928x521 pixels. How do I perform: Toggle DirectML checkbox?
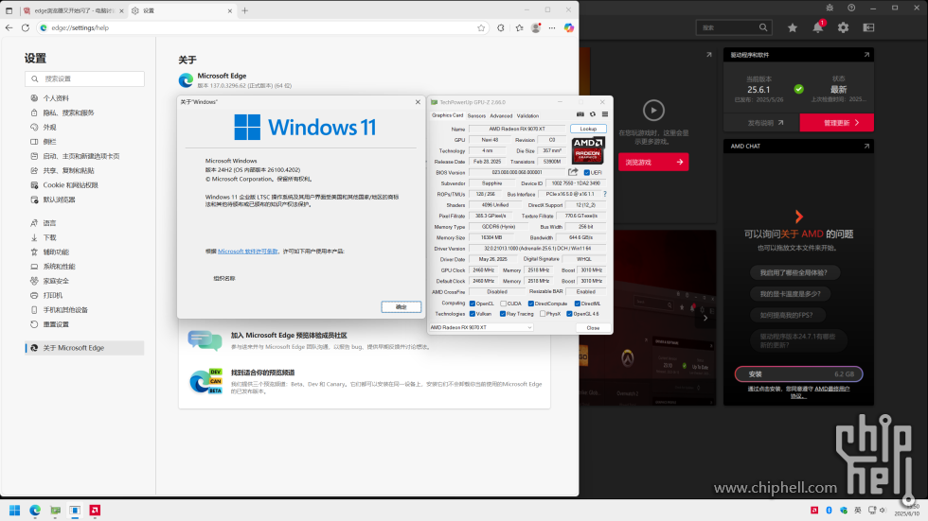(577, 304)
